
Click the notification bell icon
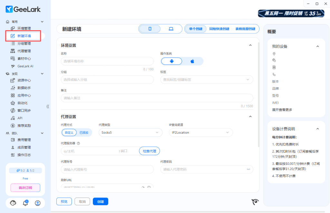click(25, 203)
